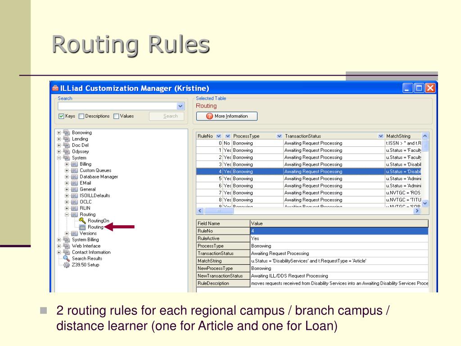
Task: Click the Billing group icon
Action: tap(75, 164)
